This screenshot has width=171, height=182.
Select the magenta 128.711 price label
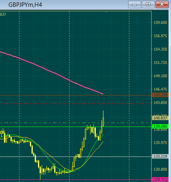(x=160, y=180)
